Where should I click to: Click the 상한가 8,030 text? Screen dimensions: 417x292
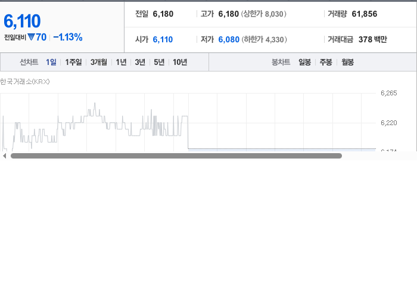[x=263, y=14]
